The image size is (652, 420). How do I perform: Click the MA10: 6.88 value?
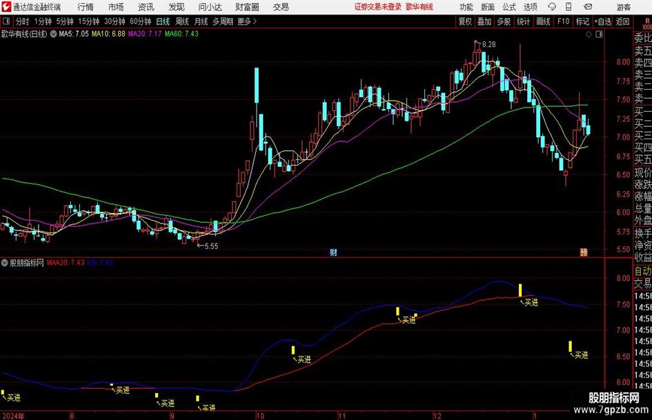click(108, 34)
